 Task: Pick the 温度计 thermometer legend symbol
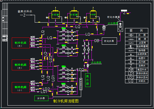pos(131,59)
